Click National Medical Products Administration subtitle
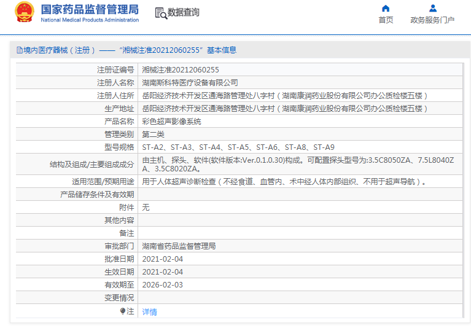The width and height of the screenshot is (471, 328). (x=90, y=20)
